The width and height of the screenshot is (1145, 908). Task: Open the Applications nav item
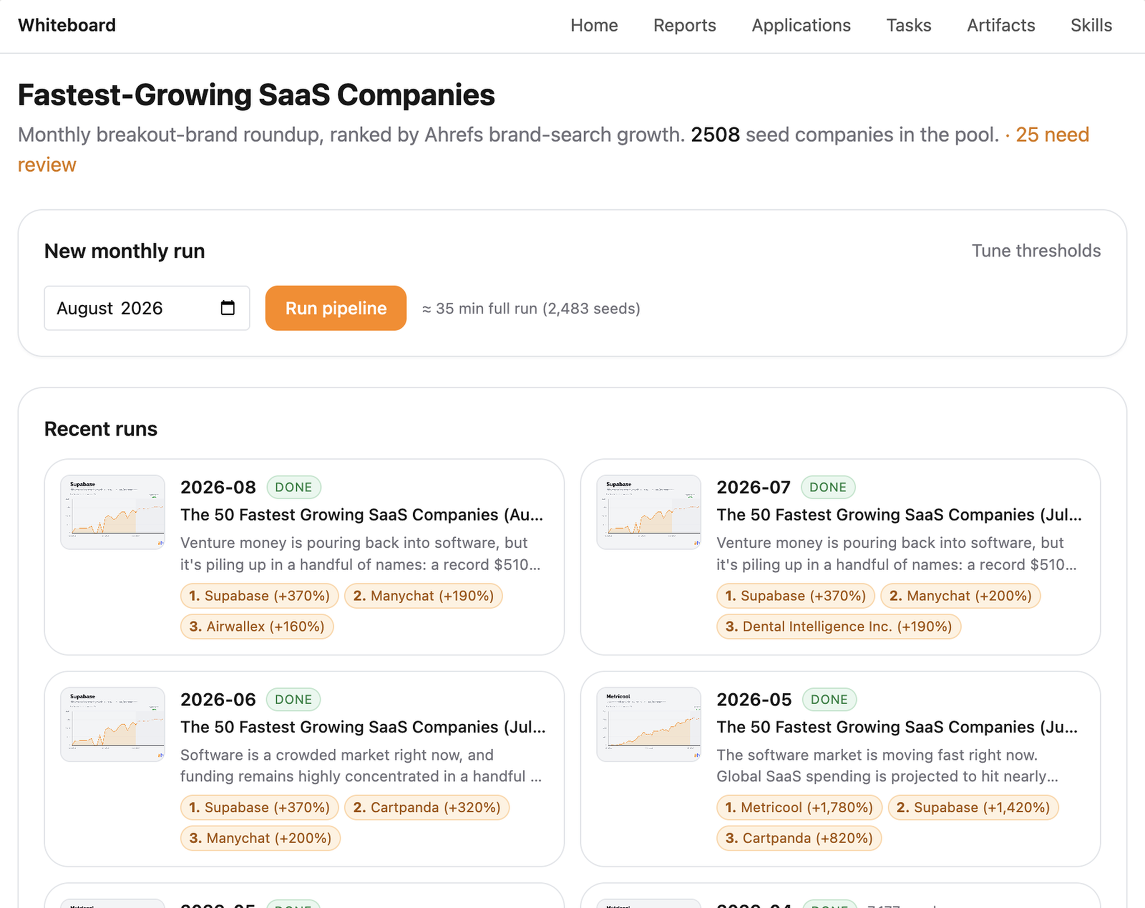coord(801,25)
